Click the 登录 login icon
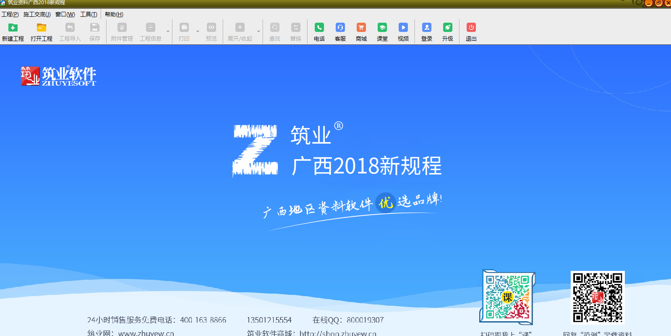The height and width of the screenshot is (336, 671). click(426, 28)
